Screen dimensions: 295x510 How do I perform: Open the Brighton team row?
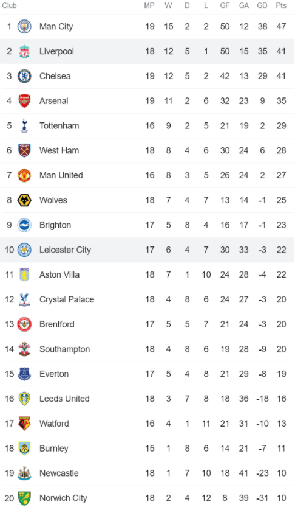coord(147,225)
